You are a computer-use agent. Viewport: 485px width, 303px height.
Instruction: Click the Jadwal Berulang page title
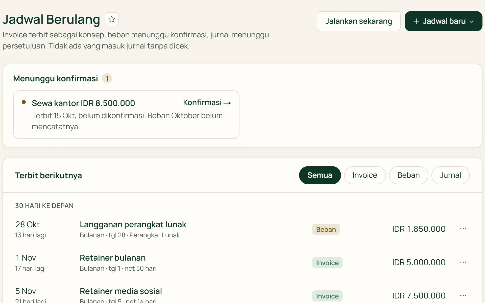(51, 19)
